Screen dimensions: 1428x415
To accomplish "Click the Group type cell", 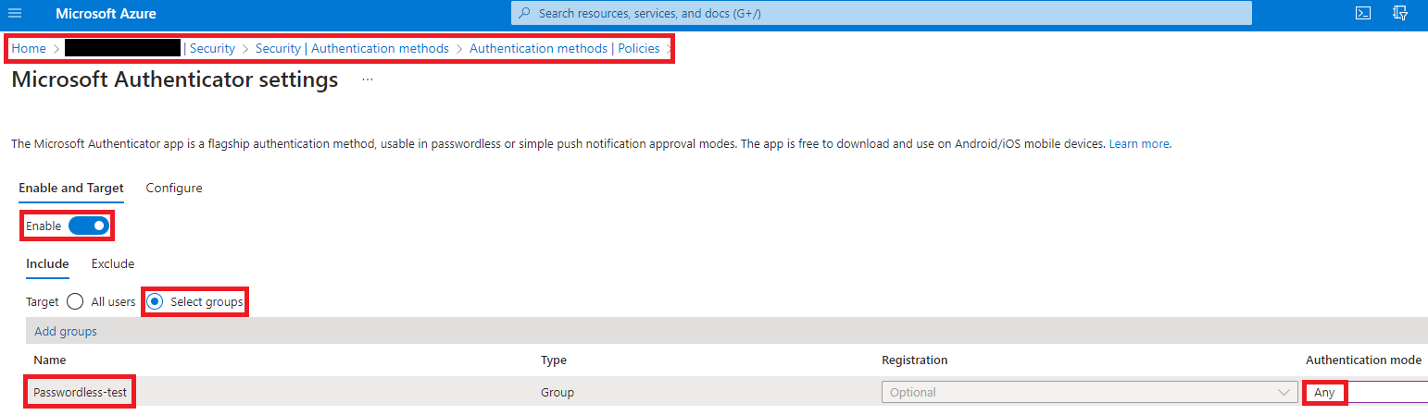I will tap(557, 393).
